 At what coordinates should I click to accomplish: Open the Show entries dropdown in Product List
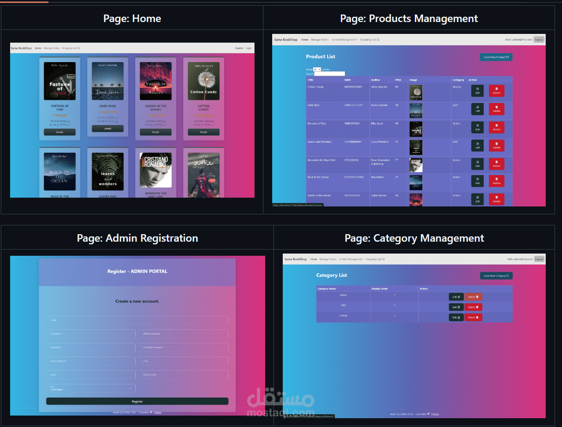pos(317,69)
